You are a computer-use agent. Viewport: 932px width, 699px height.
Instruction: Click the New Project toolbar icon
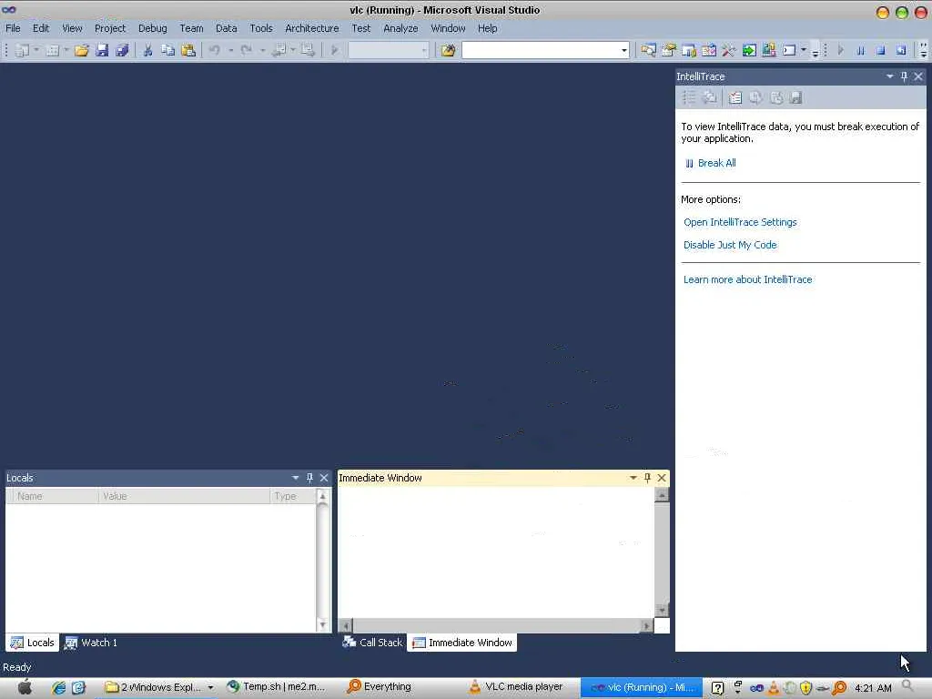[x=23, y=51]
